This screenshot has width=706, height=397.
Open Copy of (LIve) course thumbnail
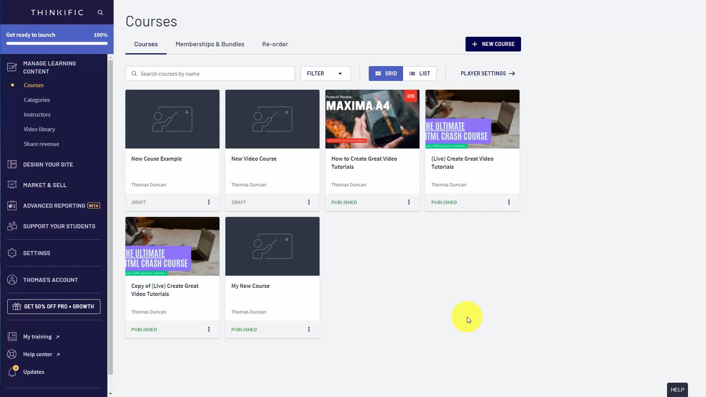(x=172, y=246)
